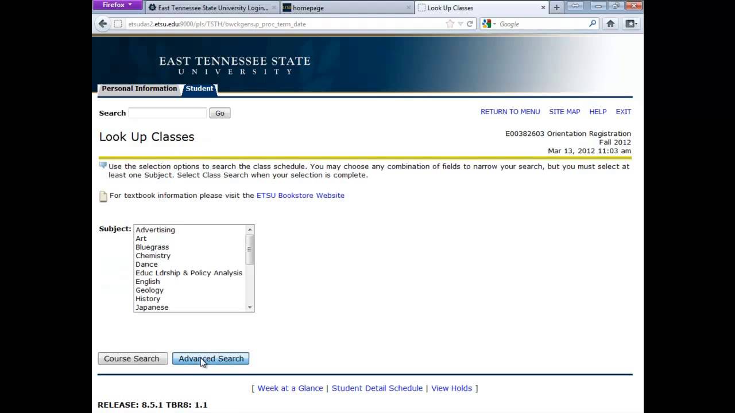This screenshot has width=735, height=413.
Task: Visit the ETSU Bookstore Website link
Action: pos(300,196)
